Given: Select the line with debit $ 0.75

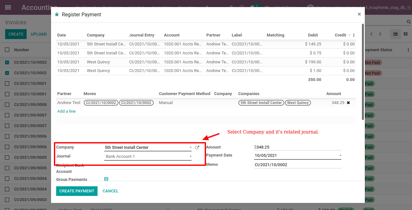Looking at the screenshot, I should pos(206,53).
